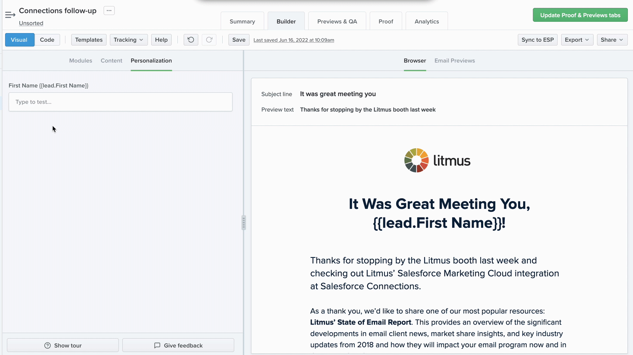Open the Summary tab
The height and width of the screenshot is (355, 633).
click(242, 21)
